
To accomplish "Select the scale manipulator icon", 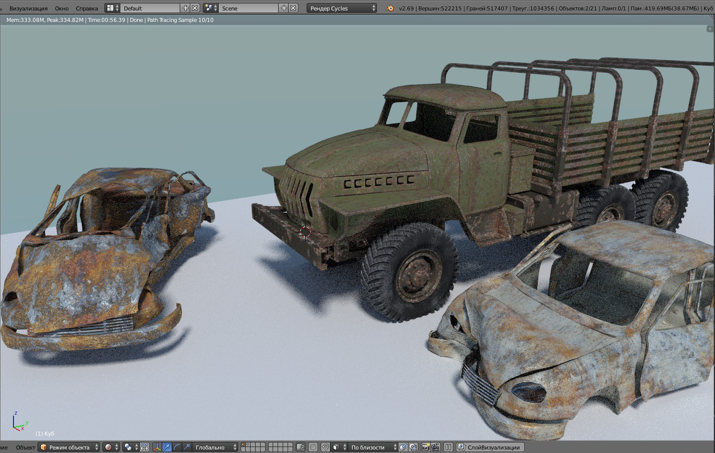I will click(187, 448).
